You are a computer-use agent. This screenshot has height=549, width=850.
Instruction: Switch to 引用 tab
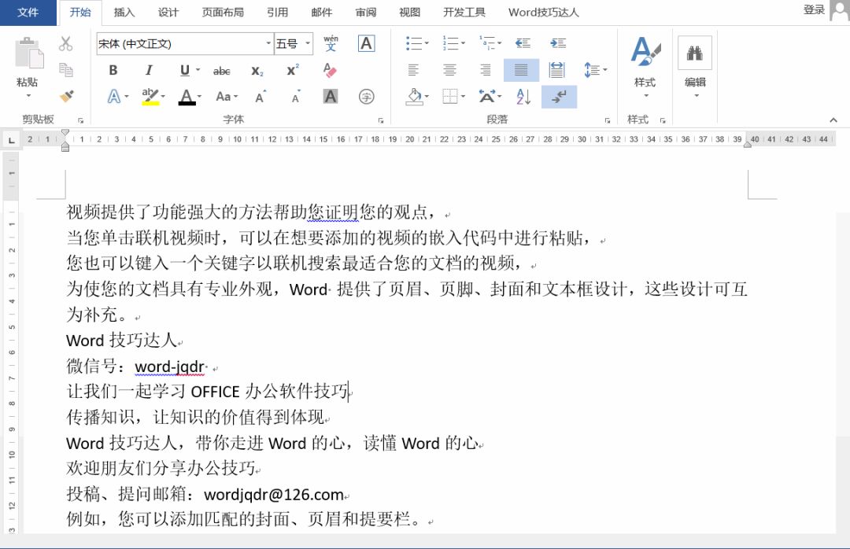click(x=278, y=13)
